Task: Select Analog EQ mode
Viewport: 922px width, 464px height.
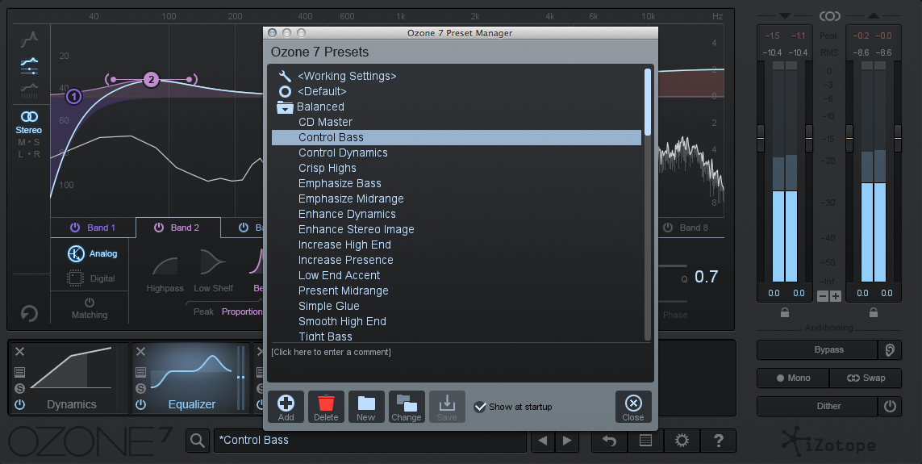Action: [92, 253]
